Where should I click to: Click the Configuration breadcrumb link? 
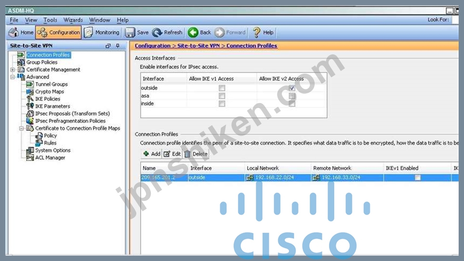(152, 46)
